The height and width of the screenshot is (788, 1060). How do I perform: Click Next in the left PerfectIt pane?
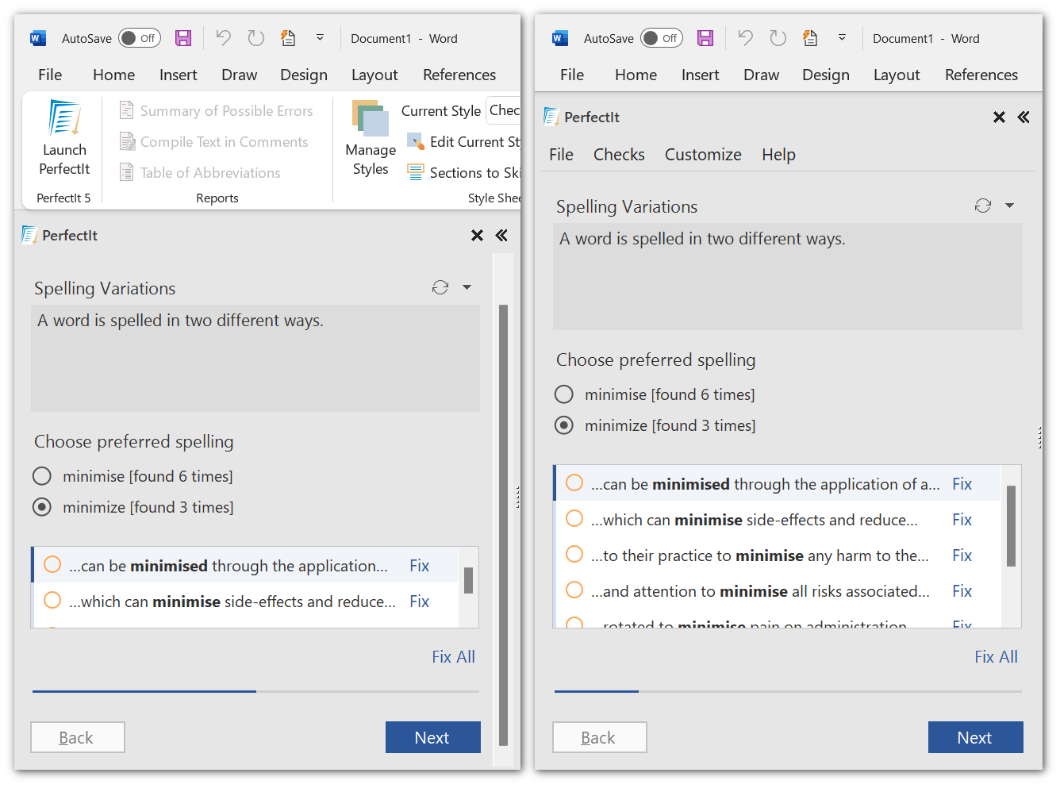coord(432,737)
